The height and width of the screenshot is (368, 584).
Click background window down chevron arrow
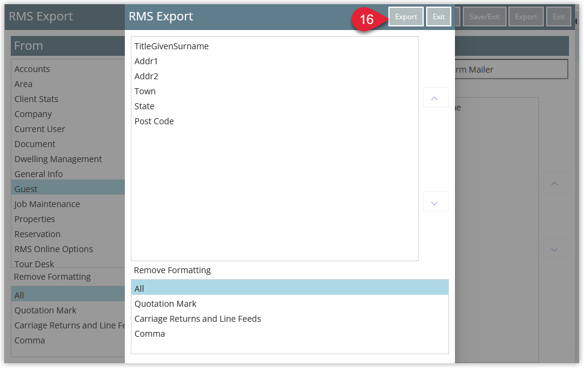tap(555, 248)
